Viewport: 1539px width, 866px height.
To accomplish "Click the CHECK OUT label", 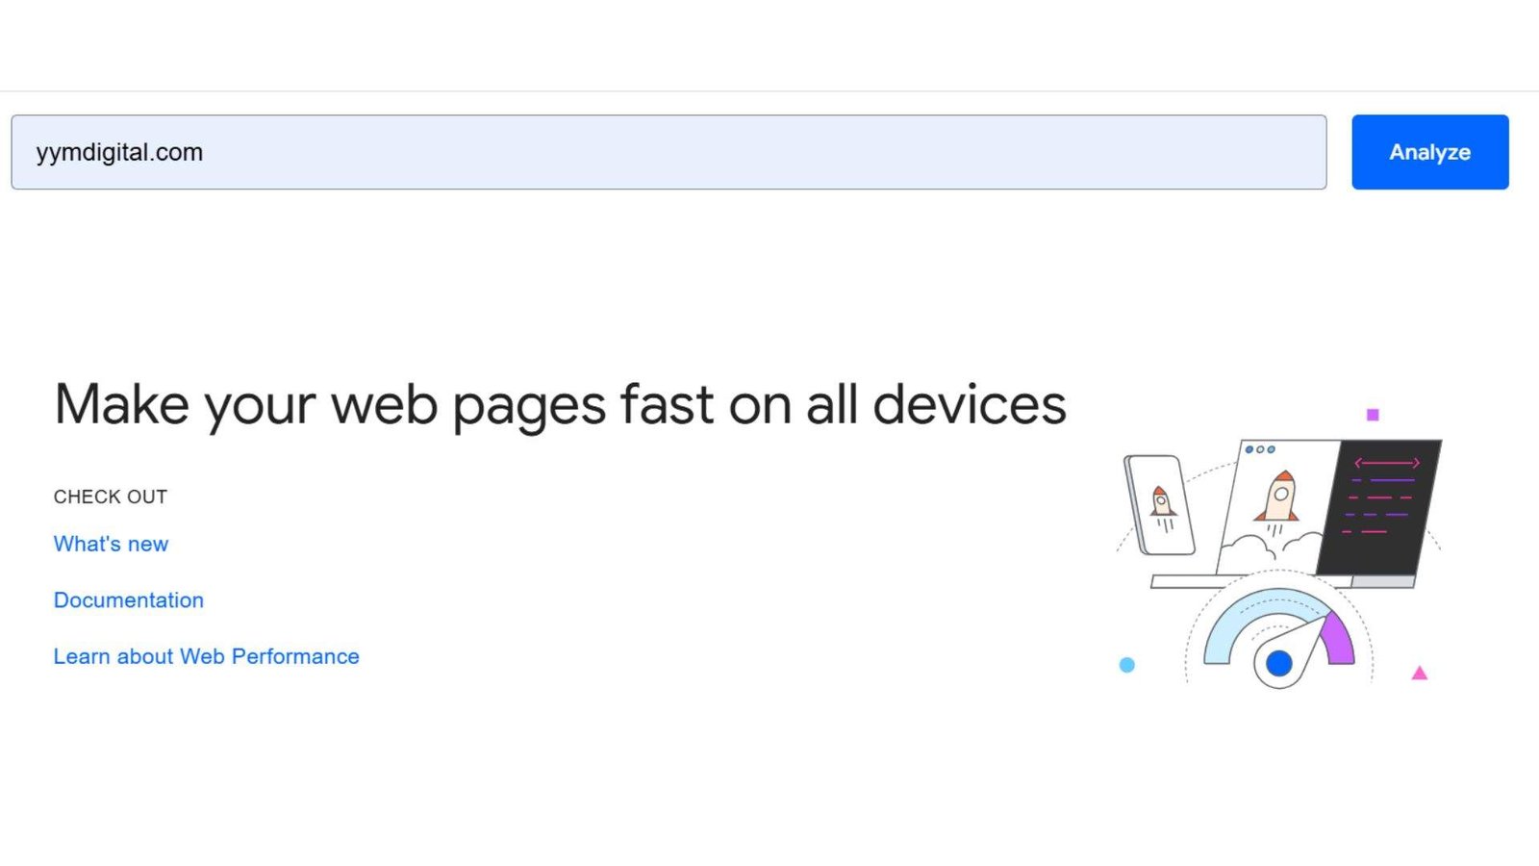I will click(111, 497).
